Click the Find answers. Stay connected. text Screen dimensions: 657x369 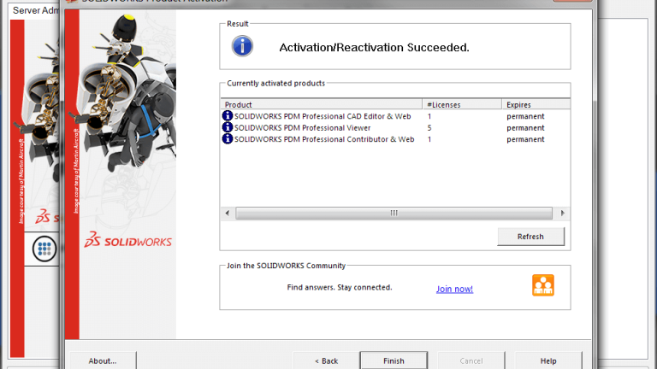point(340,287)
